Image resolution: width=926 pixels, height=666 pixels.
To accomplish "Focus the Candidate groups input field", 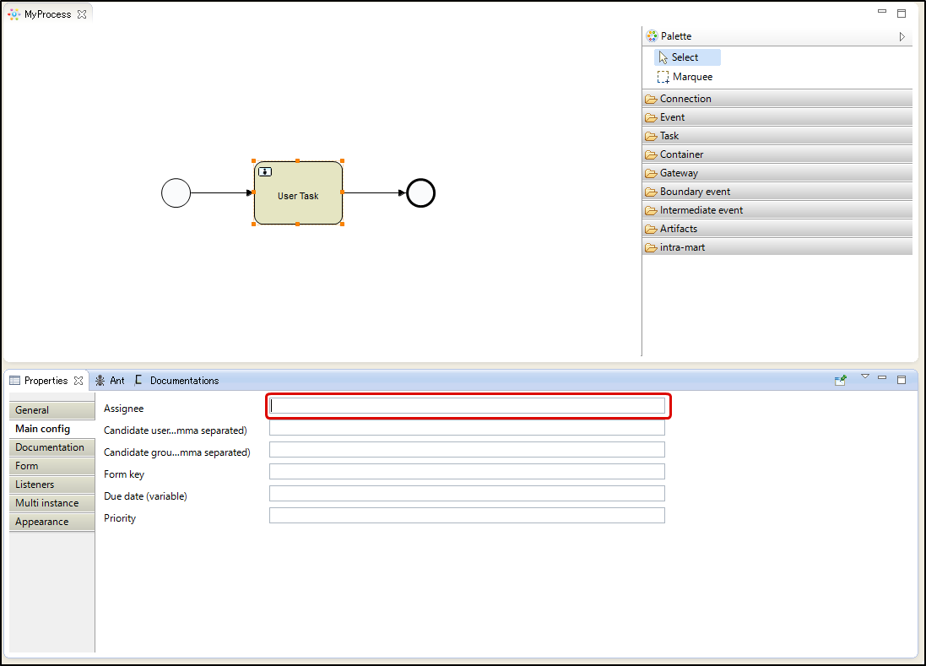I will (467, 449).
